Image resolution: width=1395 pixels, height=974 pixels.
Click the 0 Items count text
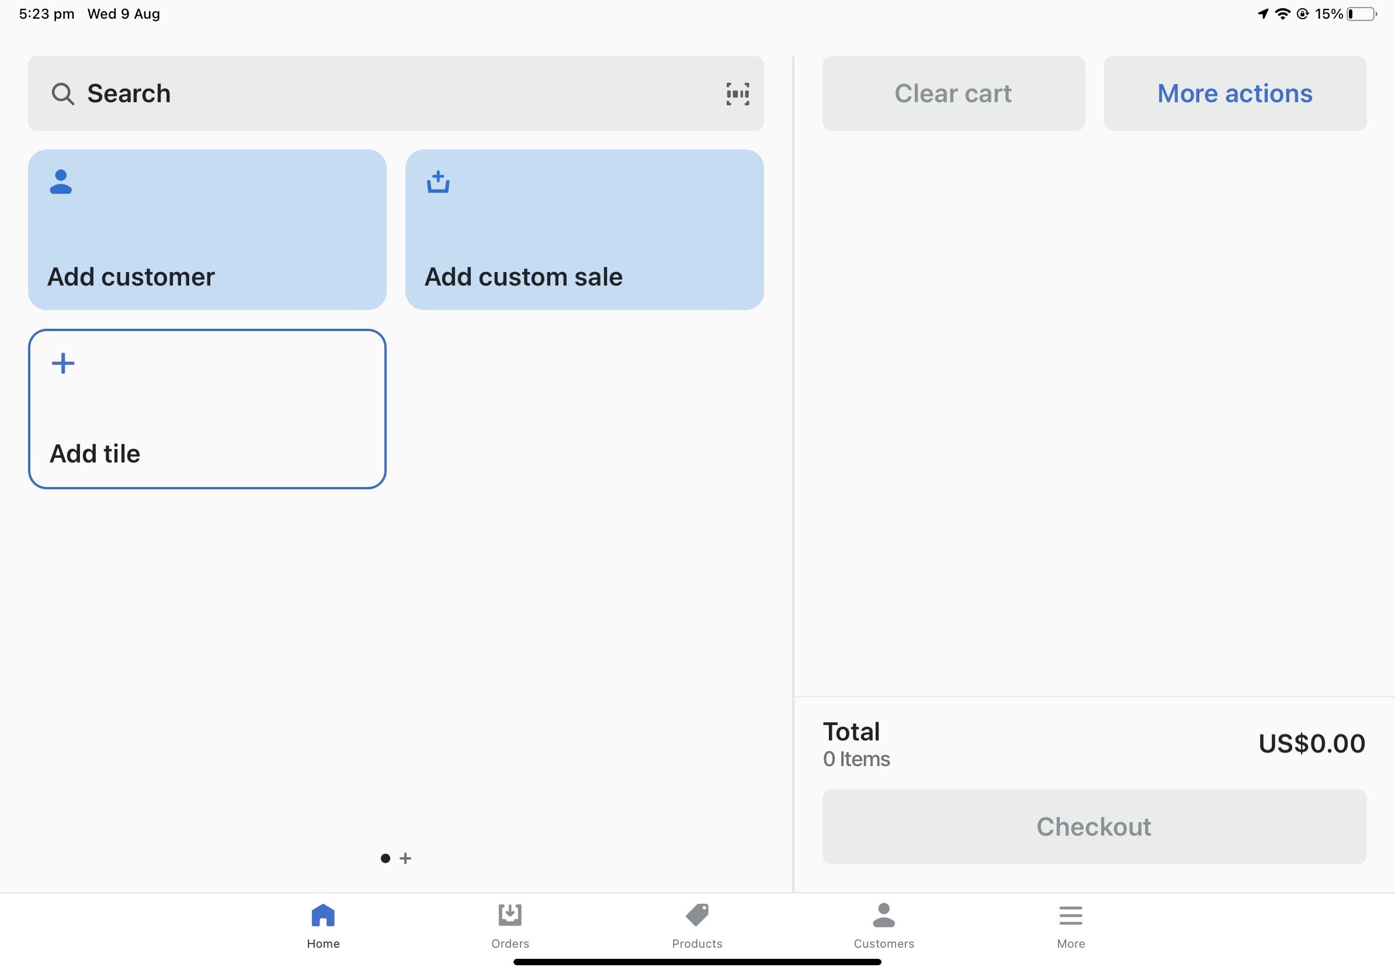point(856,759)
